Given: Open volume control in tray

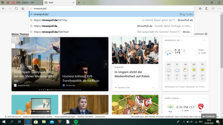Looking at the screenshot, I should pos(192,122).
